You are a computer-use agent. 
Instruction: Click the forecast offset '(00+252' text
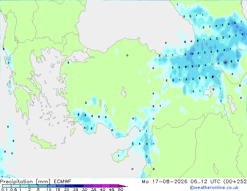coord(235,182)
